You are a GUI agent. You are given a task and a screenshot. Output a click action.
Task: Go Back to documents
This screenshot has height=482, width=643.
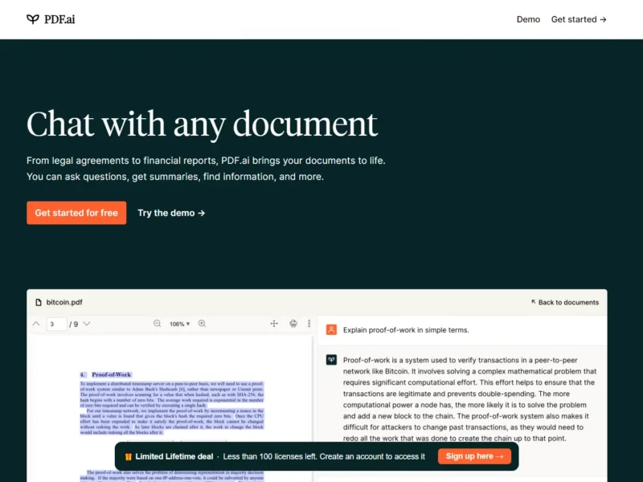pos(565,303)
